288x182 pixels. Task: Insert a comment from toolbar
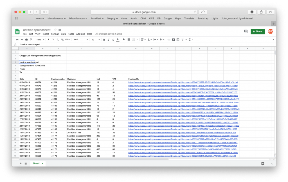tap(173, 40)
